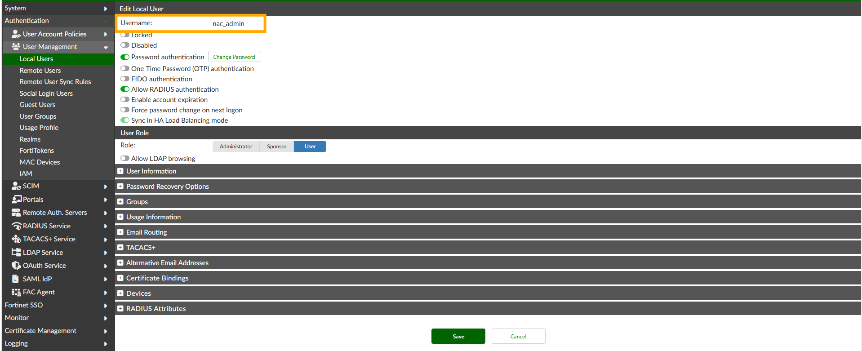Collapse User Management submenu arrow
This screenshot has width=862, height=351.
(x=106, y=47)
